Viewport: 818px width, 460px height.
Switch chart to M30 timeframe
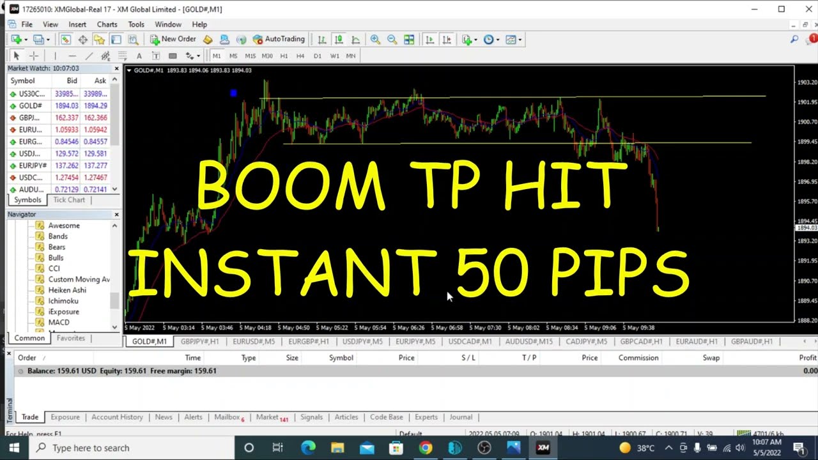coord(267,56)
